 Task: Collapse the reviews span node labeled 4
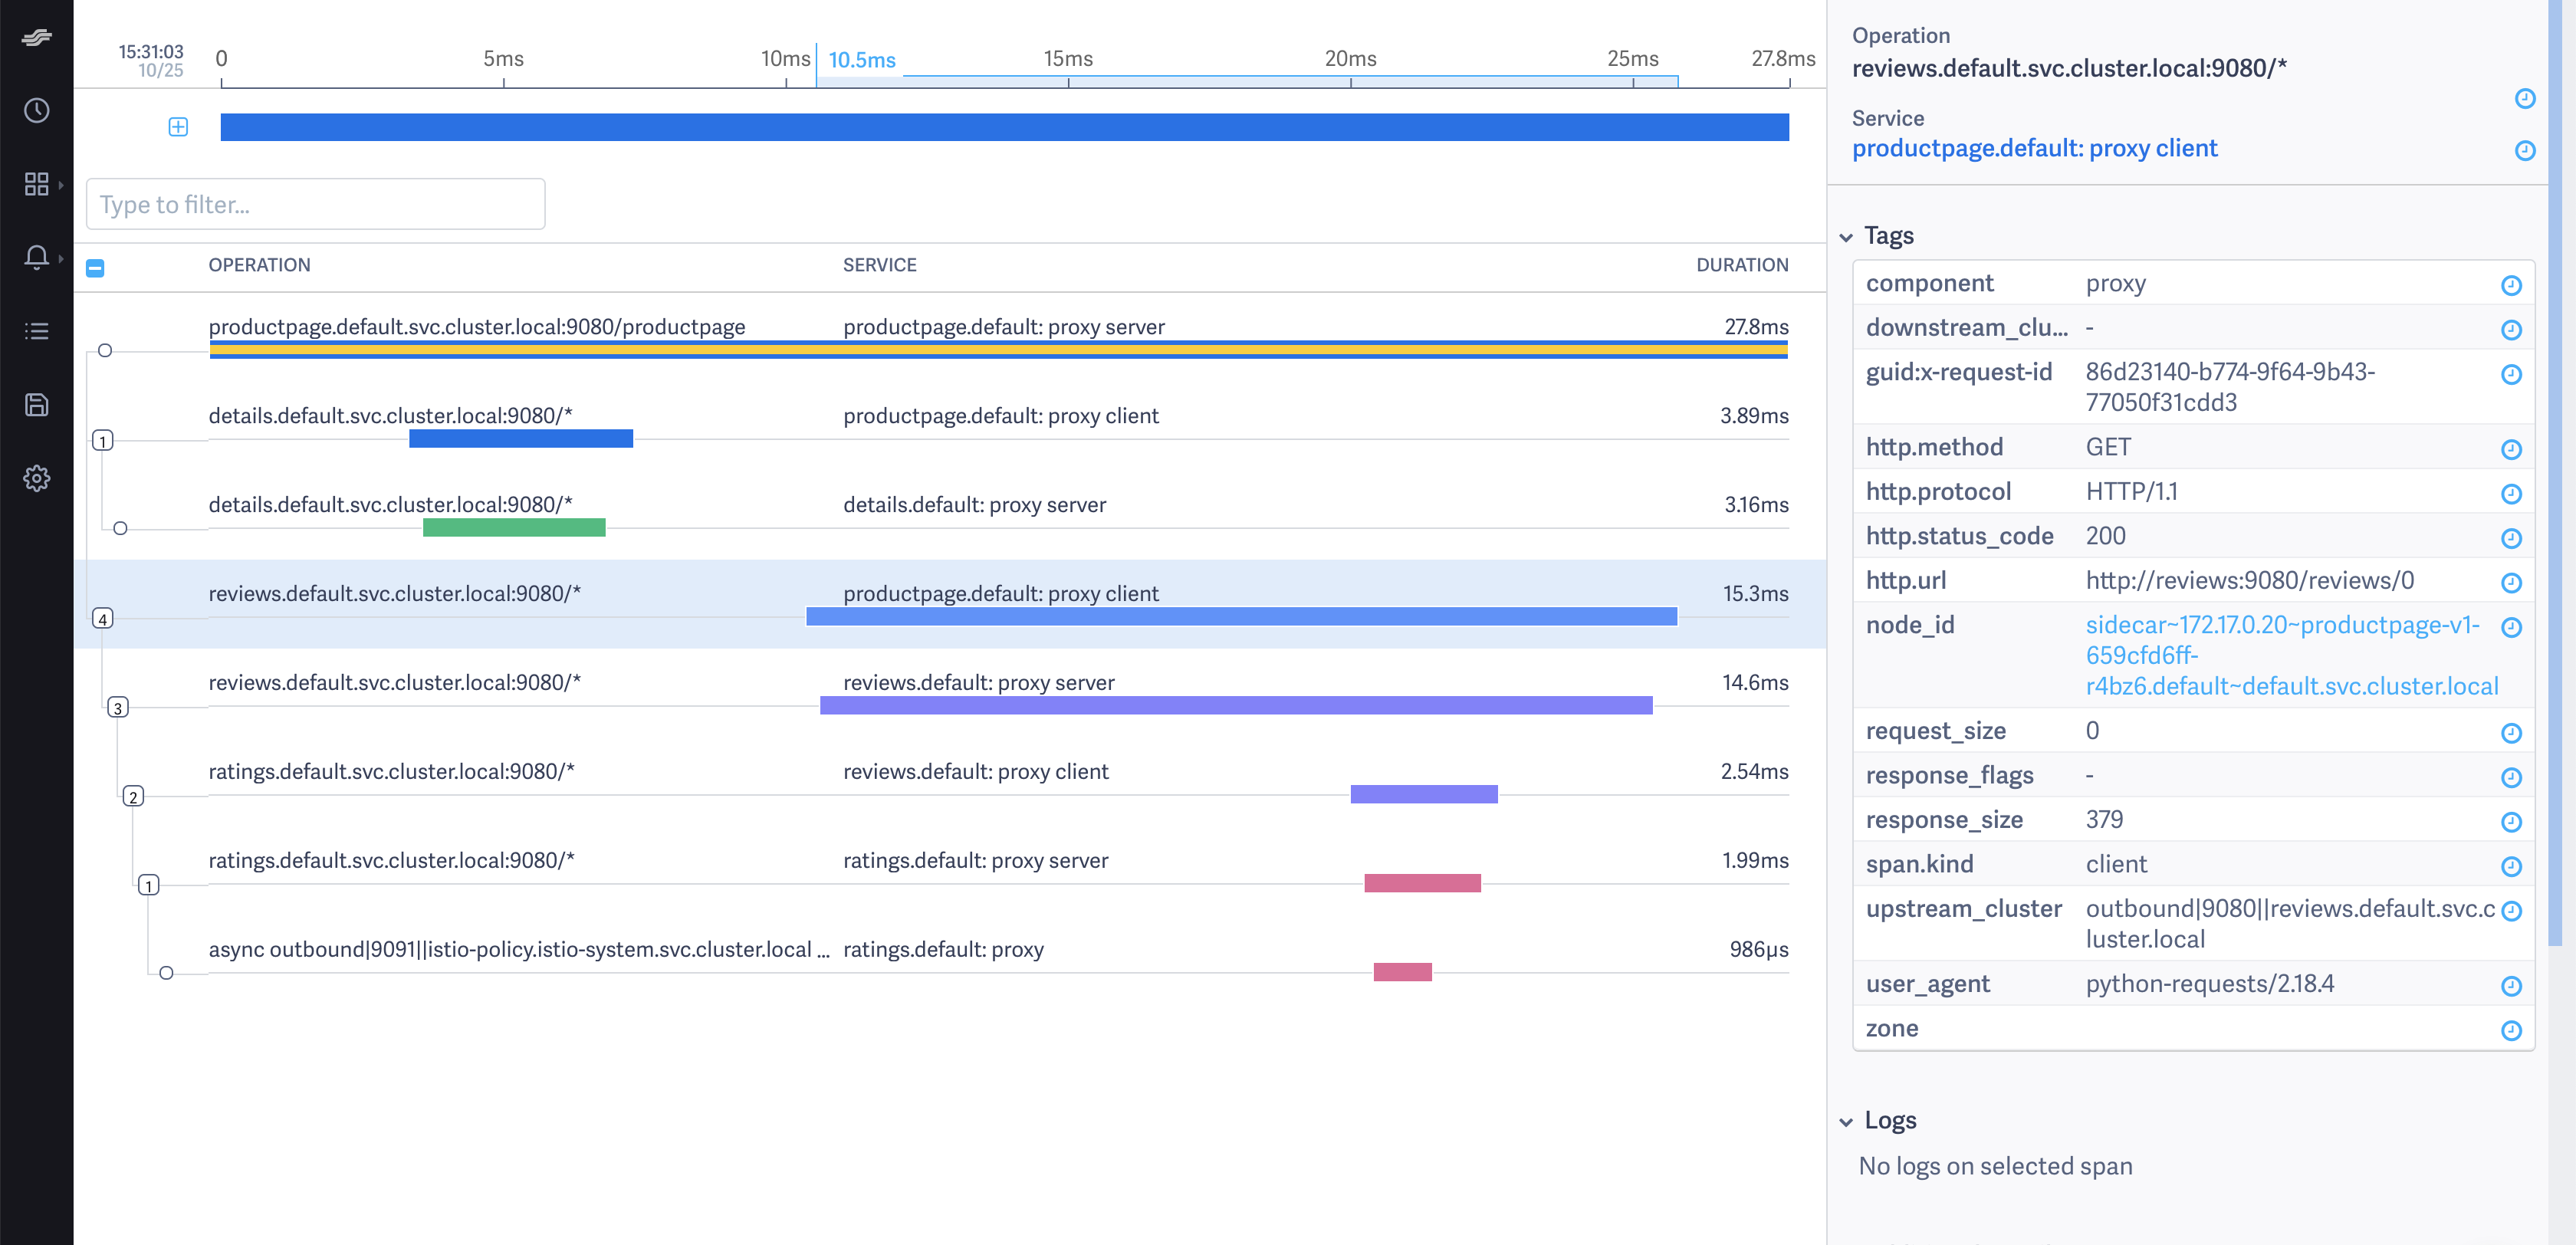tap(102, 618)
